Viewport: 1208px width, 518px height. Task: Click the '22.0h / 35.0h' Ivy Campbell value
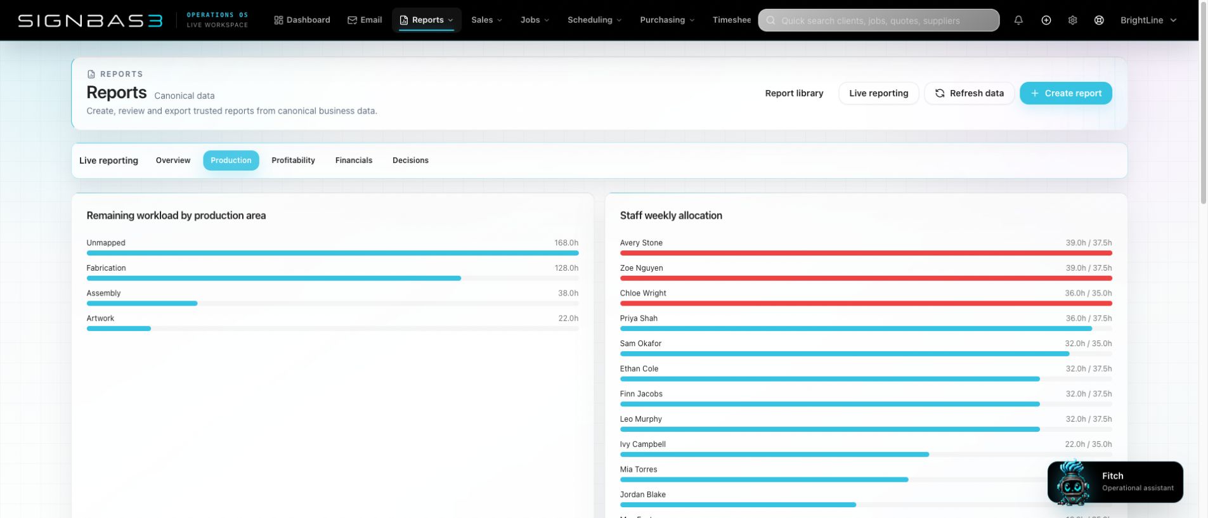click(1088, 444)
